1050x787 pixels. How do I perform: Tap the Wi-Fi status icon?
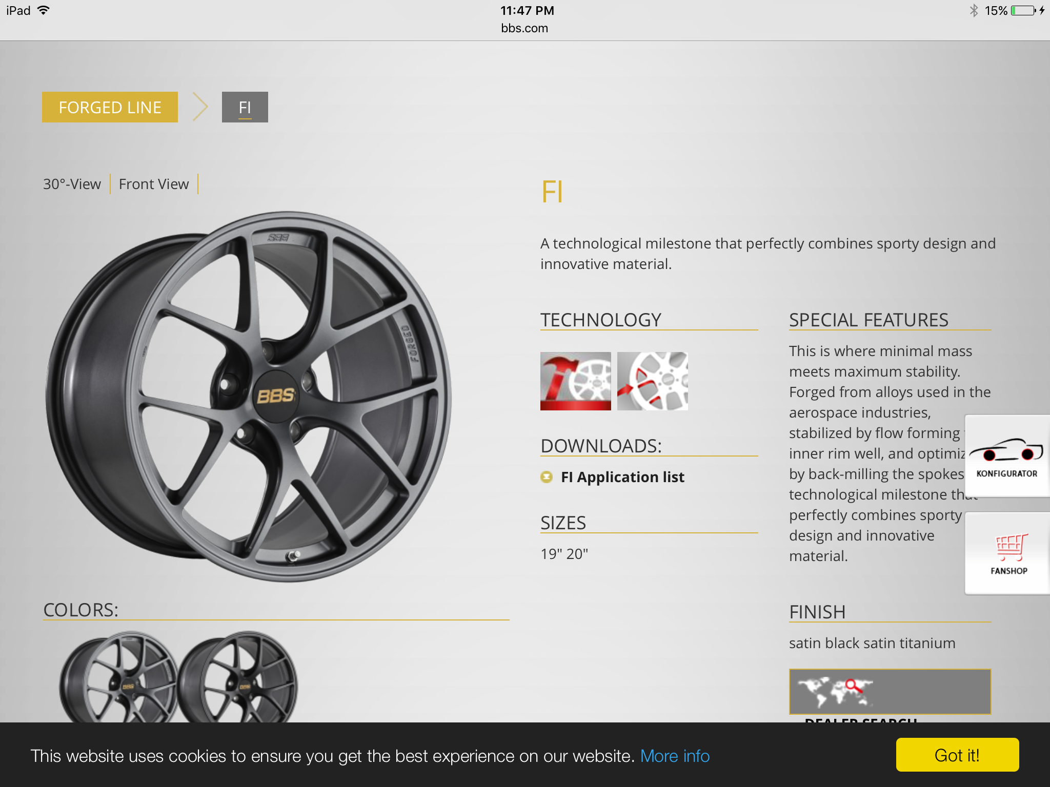(44, 10)
